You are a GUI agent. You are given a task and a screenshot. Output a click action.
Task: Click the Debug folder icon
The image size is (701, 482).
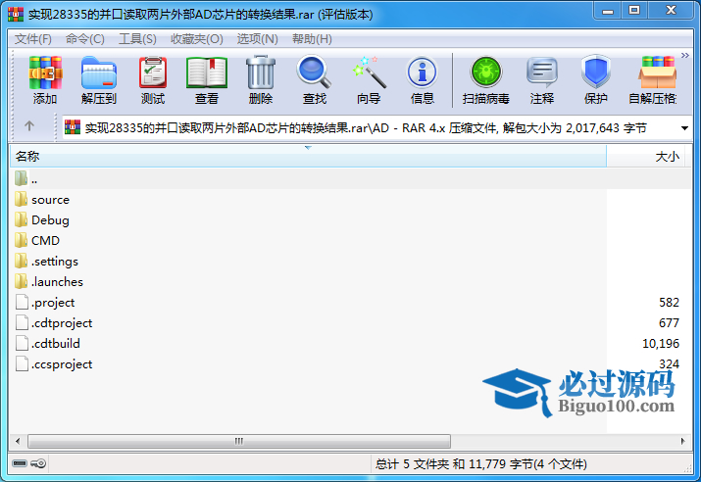point(21,219)
